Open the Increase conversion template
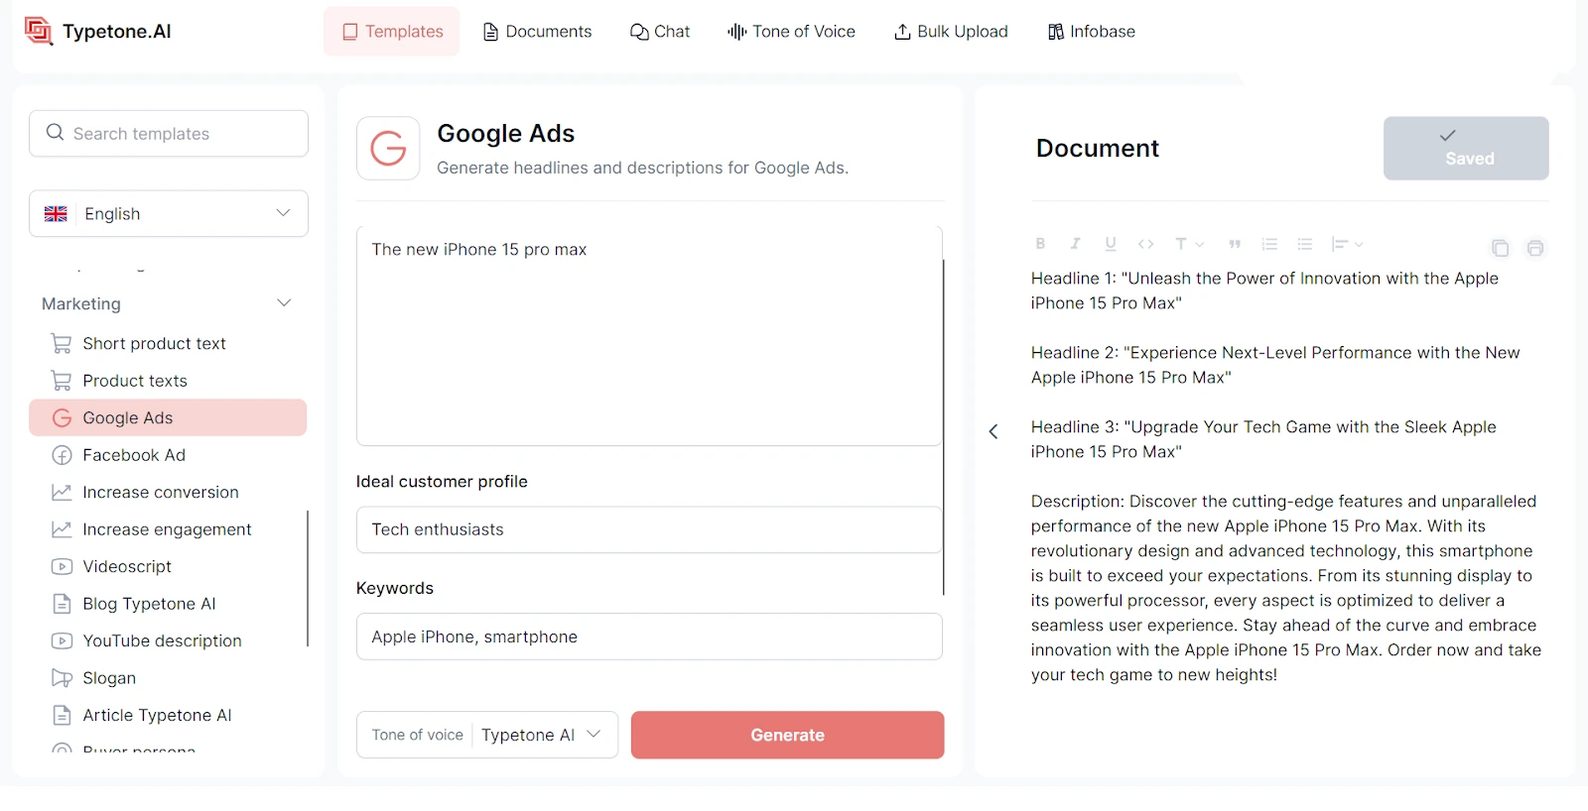Viewport: 1588px width, 811px height. [168, 492]
